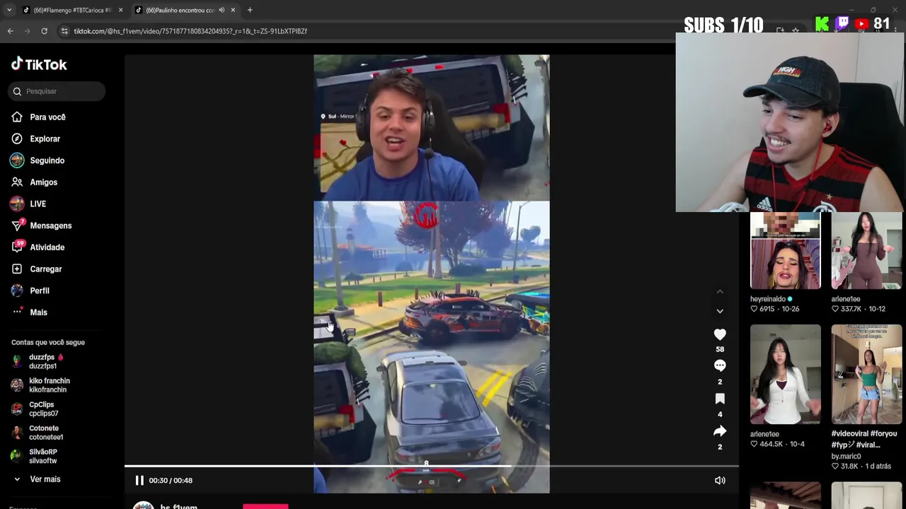Expand Ver mais followed accounts
This screenshot has height=509, width=906.
pos(45,479)
